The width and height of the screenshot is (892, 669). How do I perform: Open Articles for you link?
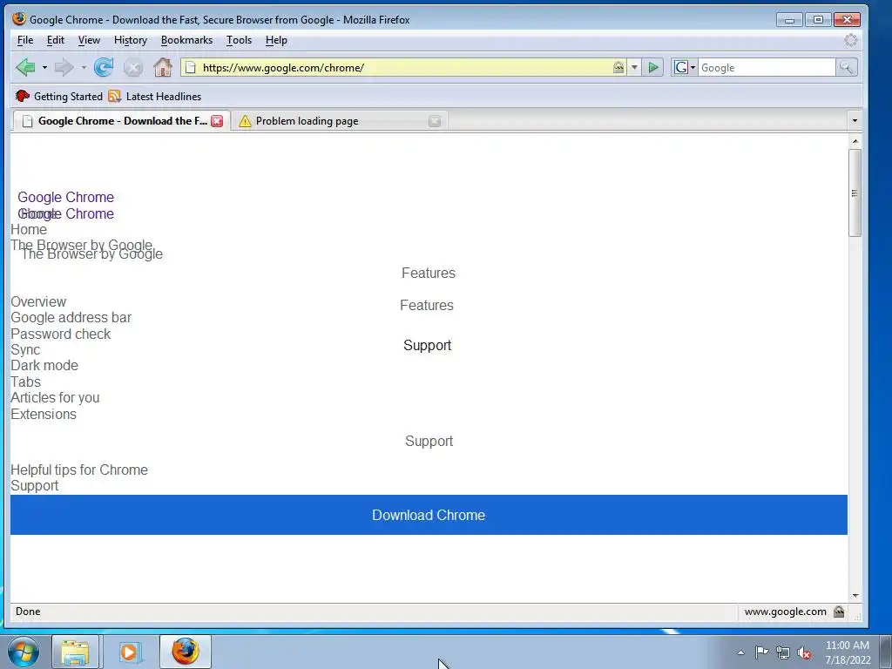[x=55, y=397]
